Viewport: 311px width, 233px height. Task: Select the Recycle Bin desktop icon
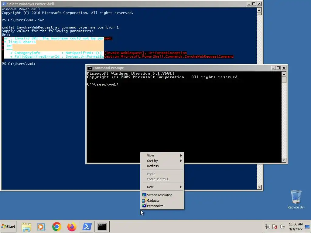tap(296, 200)
